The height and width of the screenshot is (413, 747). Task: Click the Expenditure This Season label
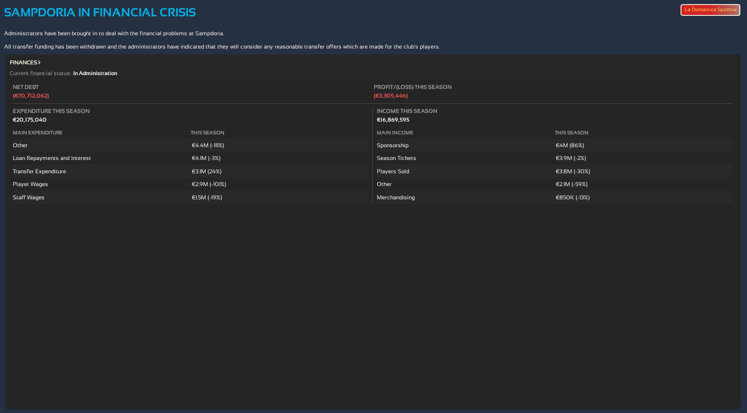click(51, 111)
